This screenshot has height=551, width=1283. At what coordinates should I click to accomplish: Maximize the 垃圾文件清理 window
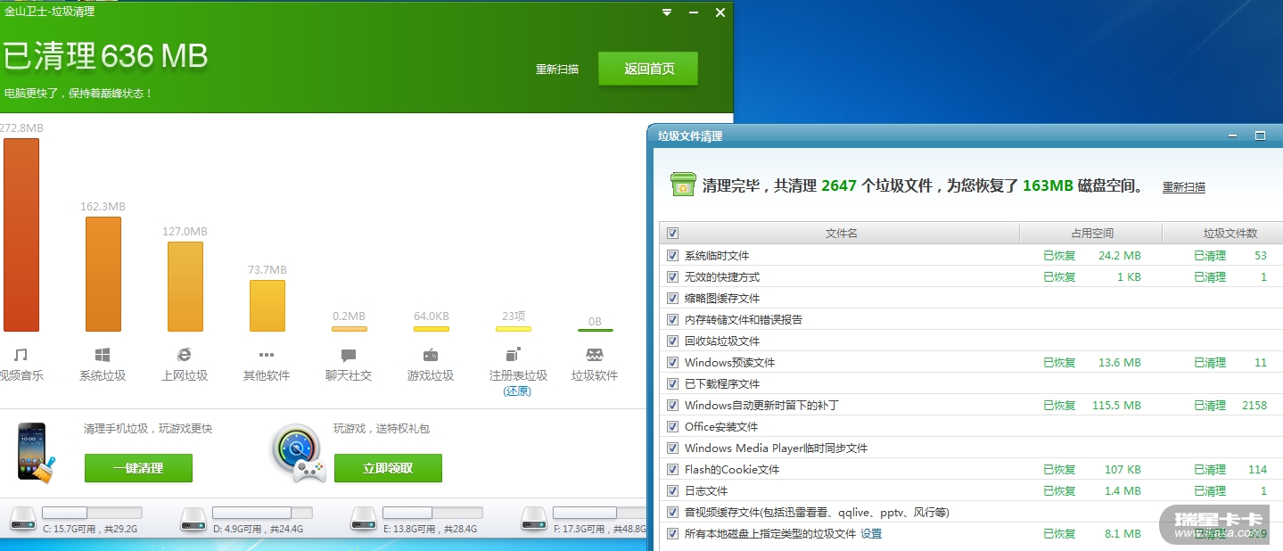pyautogui.click(x=1260, y=136)
